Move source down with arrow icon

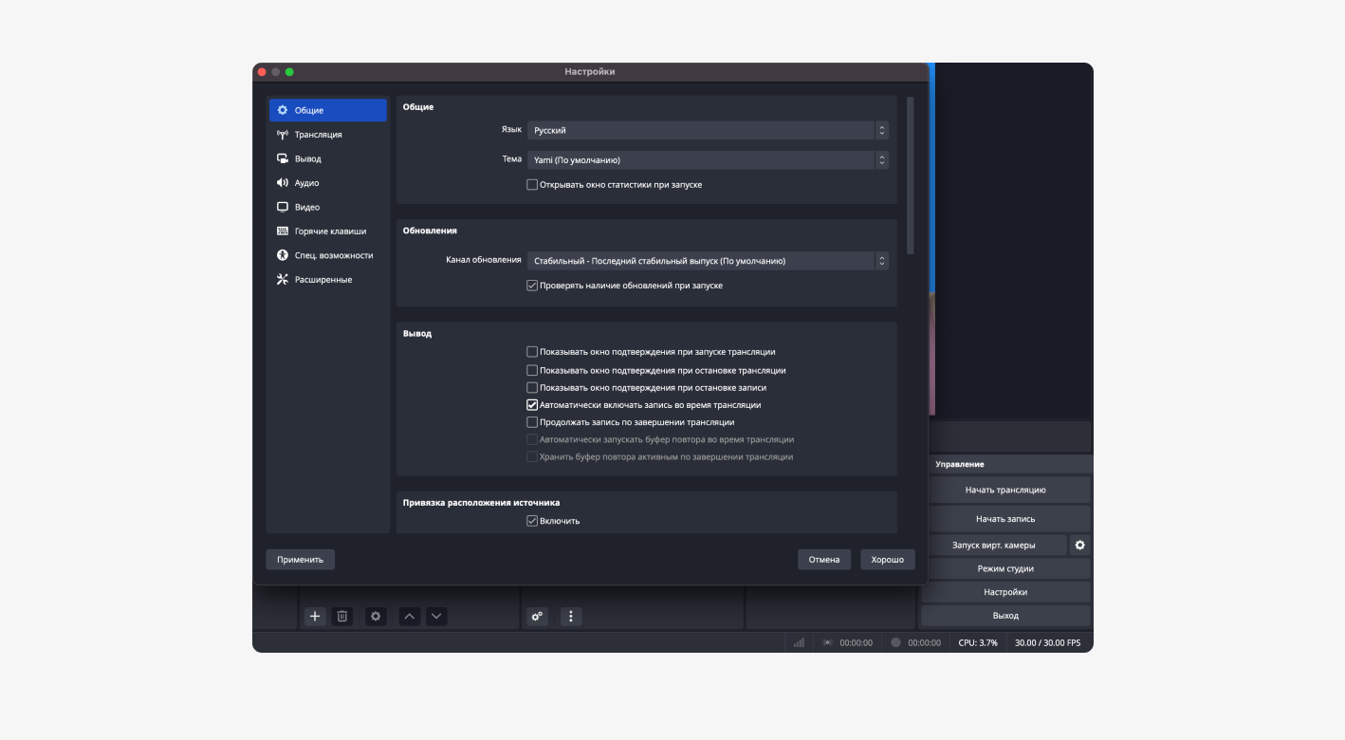coord(436,617)
